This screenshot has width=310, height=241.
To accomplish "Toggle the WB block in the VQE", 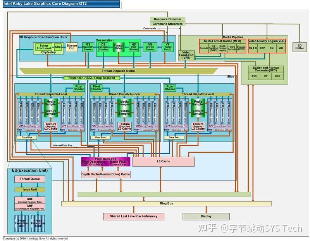I will coord(281,48).
